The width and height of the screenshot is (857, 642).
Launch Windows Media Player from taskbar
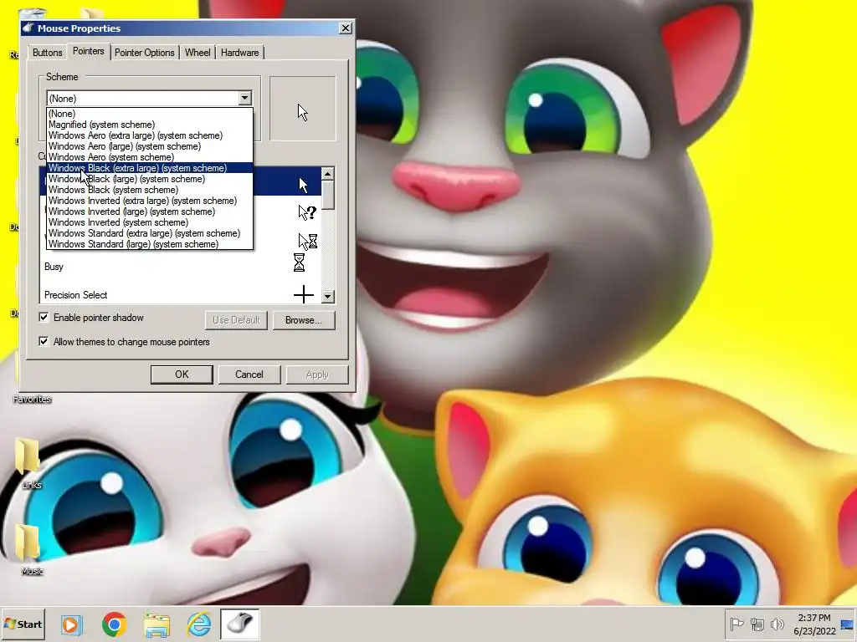(72, 624)
